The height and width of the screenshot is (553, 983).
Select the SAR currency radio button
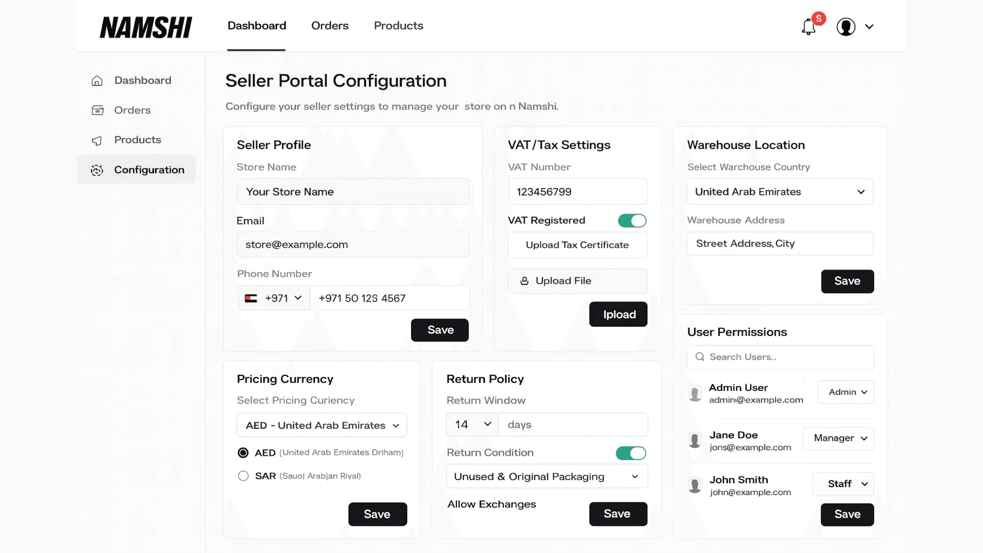pos(243,476)
